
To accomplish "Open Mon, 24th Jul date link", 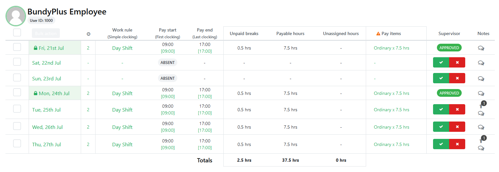I will click(54, 94).
